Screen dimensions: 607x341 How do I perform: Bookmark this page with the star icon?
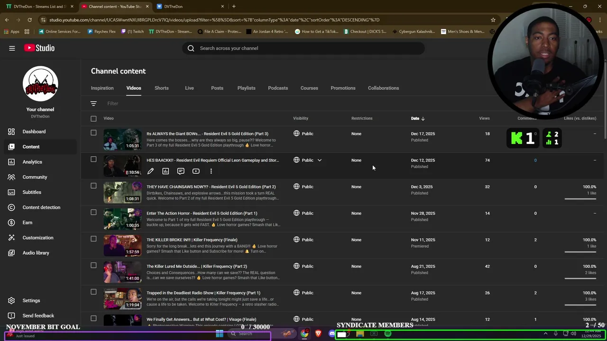point(493,20)
